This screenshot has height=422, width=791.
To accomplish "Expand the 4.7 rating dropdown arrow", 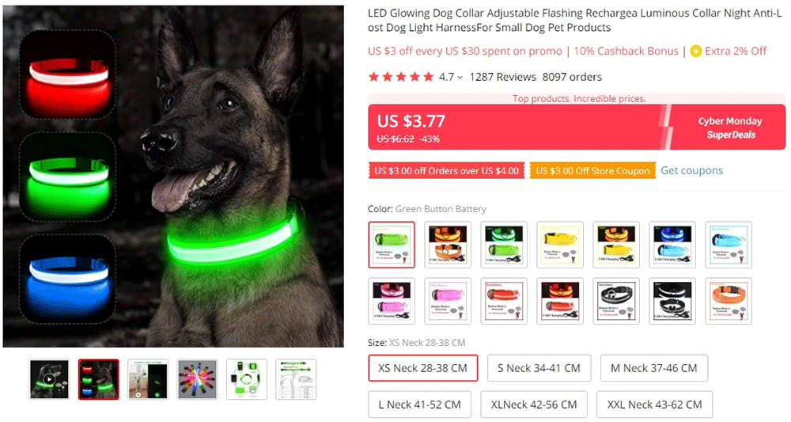I will click(x=460, y=78).
